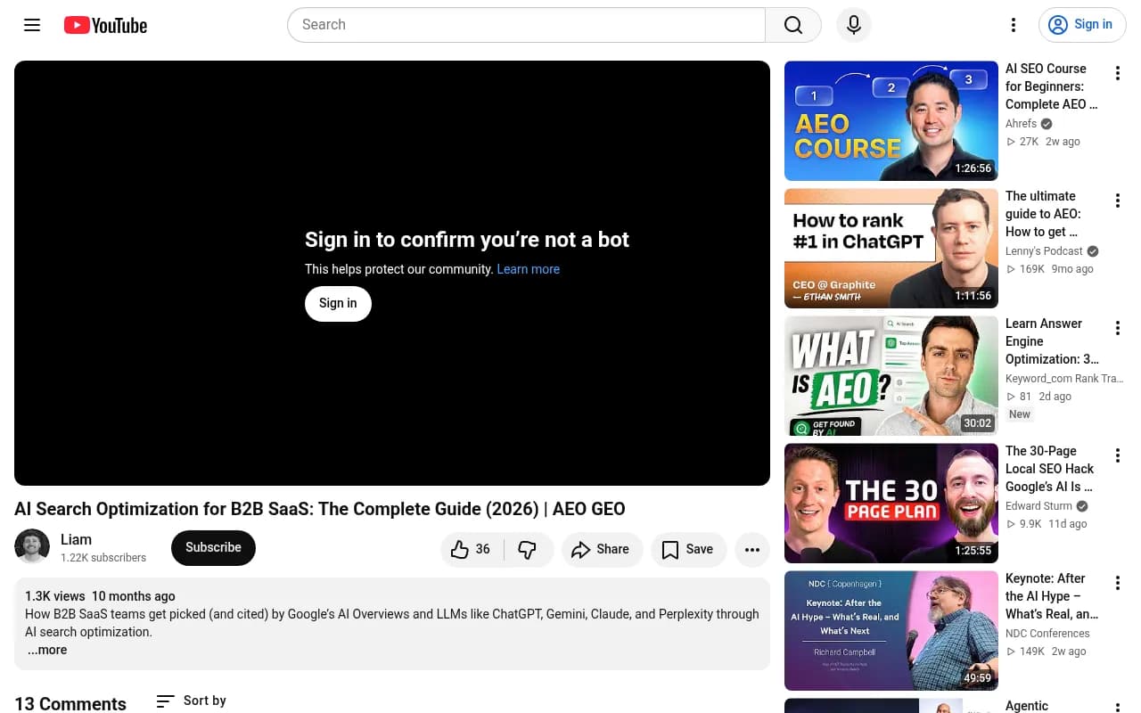Subscribe to Liam's channel
1141x713 pixels.
tap(213, 548)
